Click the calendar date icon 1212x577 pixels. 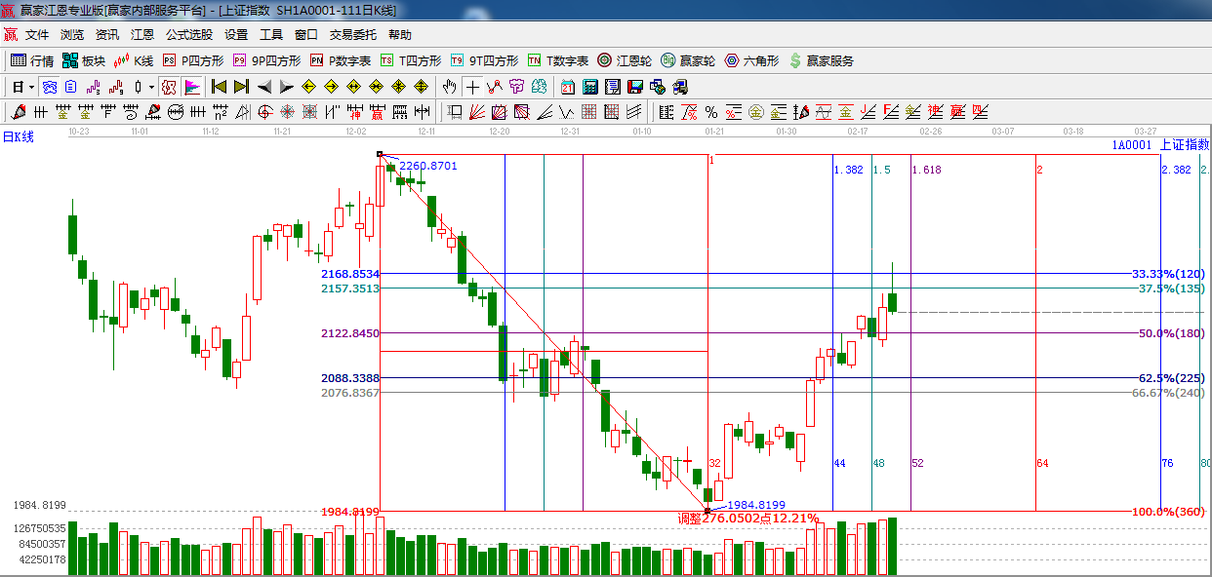pyautogui.click(x=567, y=87)
